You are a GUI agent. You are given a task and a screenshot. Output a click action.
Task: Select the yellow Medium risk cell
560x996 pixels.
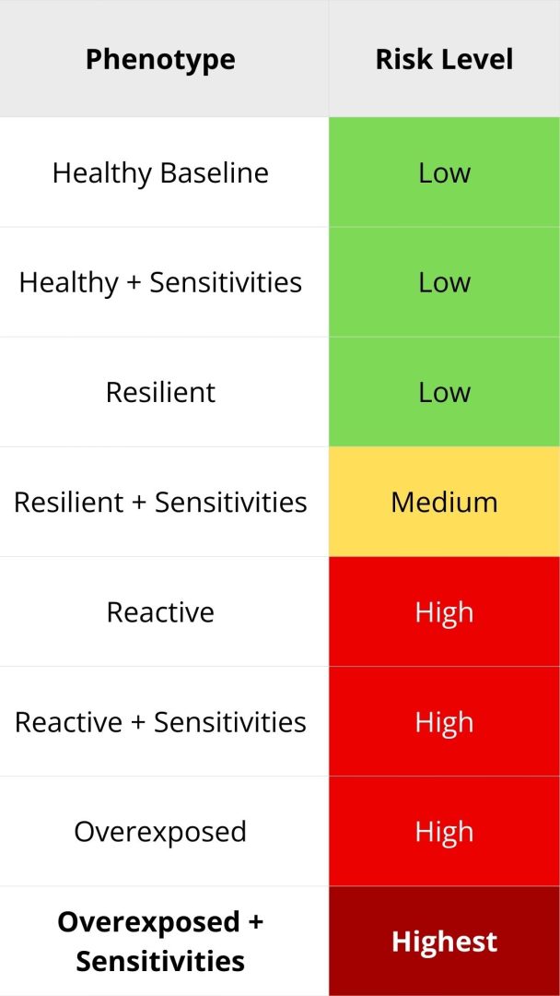[x=444, y=502]
